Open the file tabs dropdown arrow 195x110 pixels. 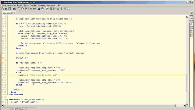tap(187, 13)
